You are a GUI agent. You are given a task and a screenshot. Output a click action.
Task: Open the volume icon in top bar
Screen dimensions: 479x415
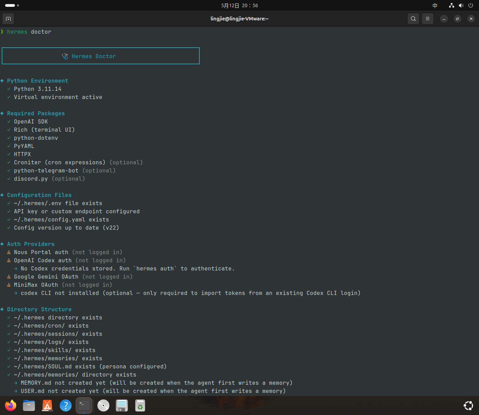[x=461, y=5]
